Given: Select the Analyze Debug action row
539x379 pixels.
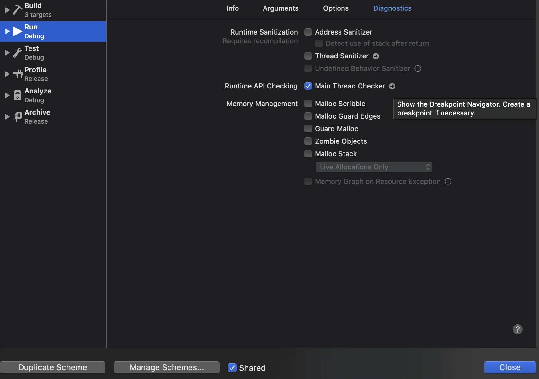Looking at the screenshot, I should [x=53, y=95].
